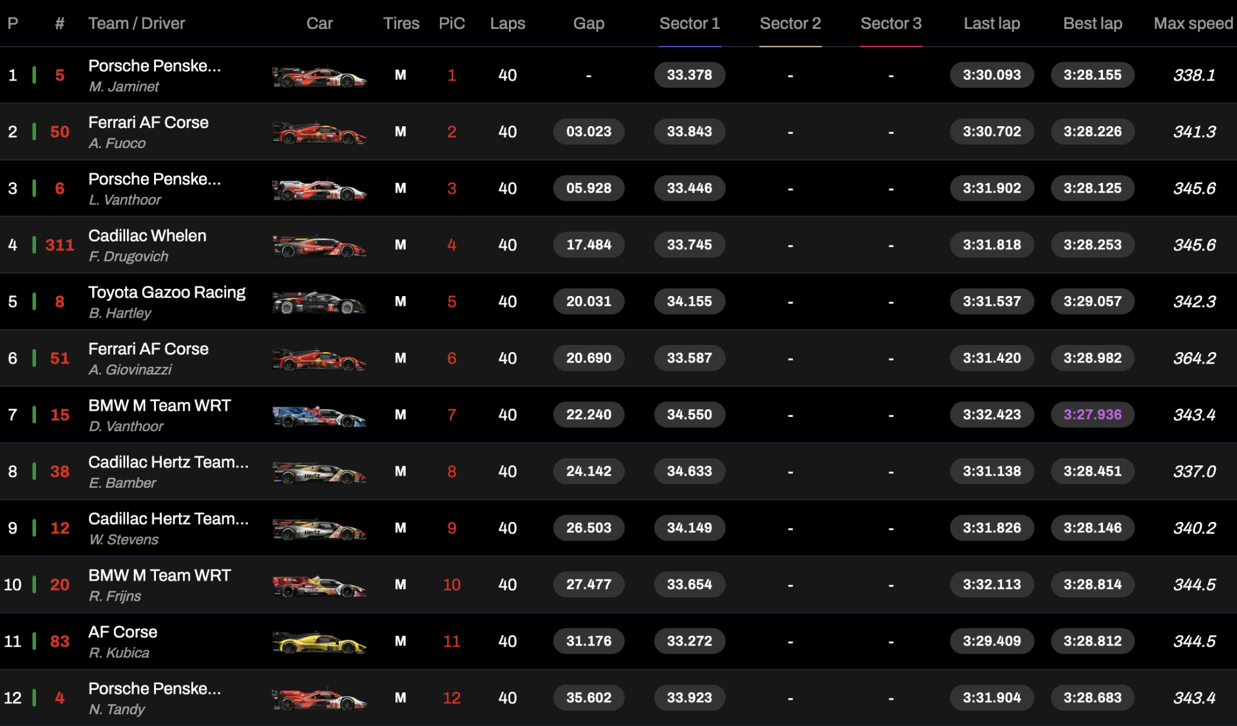Screen dimensions: 1237x726
Task: Click the purple 3:27.936 best lap badge
Action: pos(1093,414)
